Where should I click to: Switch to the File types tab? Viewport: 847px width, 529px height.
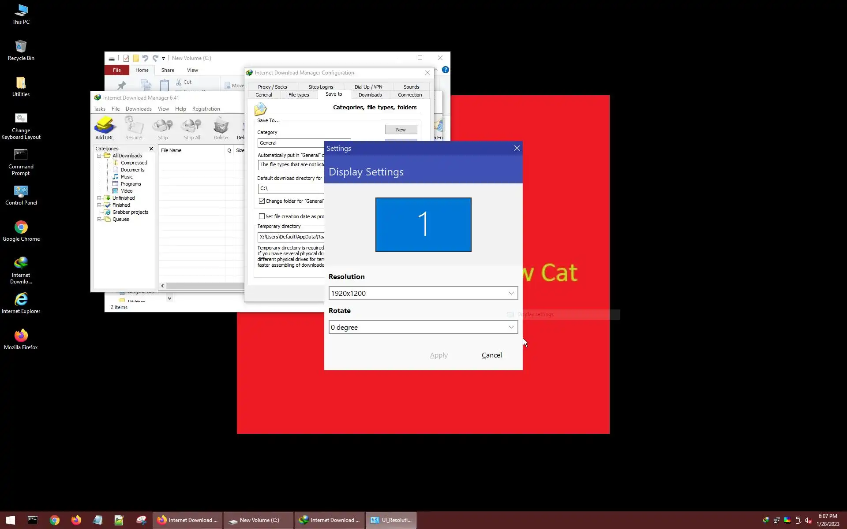[x=298, y=95]
